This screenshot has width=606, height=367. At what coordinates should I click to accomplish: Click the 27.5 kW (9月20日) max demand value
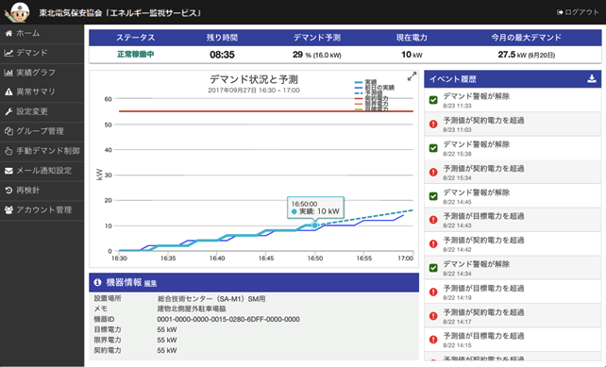point(527,55)
